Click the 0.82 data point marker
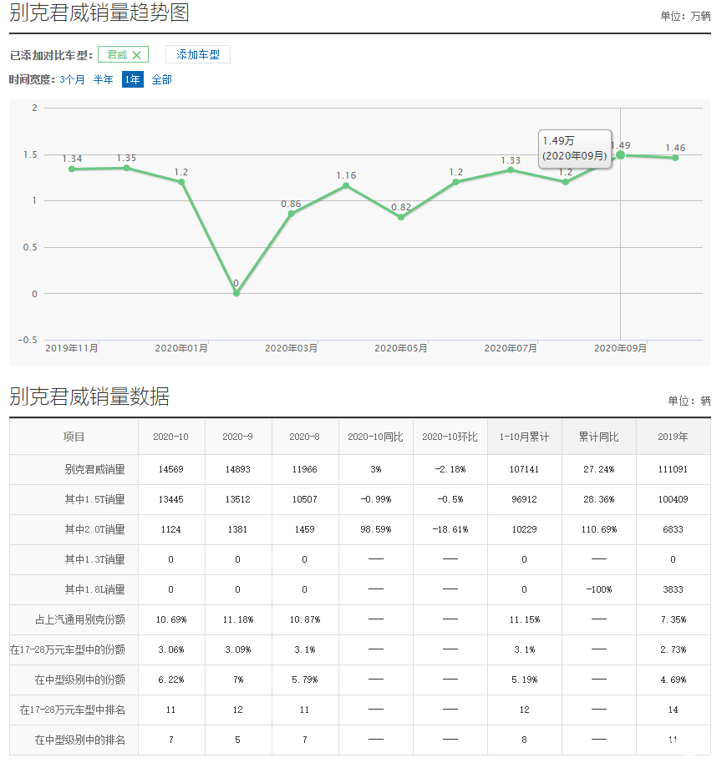This screenshot has width=727, height=768. [401, 217]
